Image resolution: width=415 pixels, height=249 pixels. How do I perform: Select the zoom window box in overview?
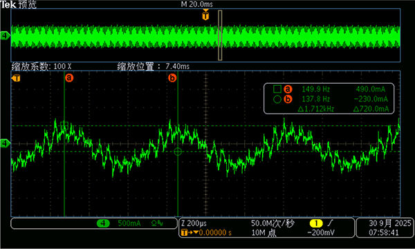tap(220, 35)
